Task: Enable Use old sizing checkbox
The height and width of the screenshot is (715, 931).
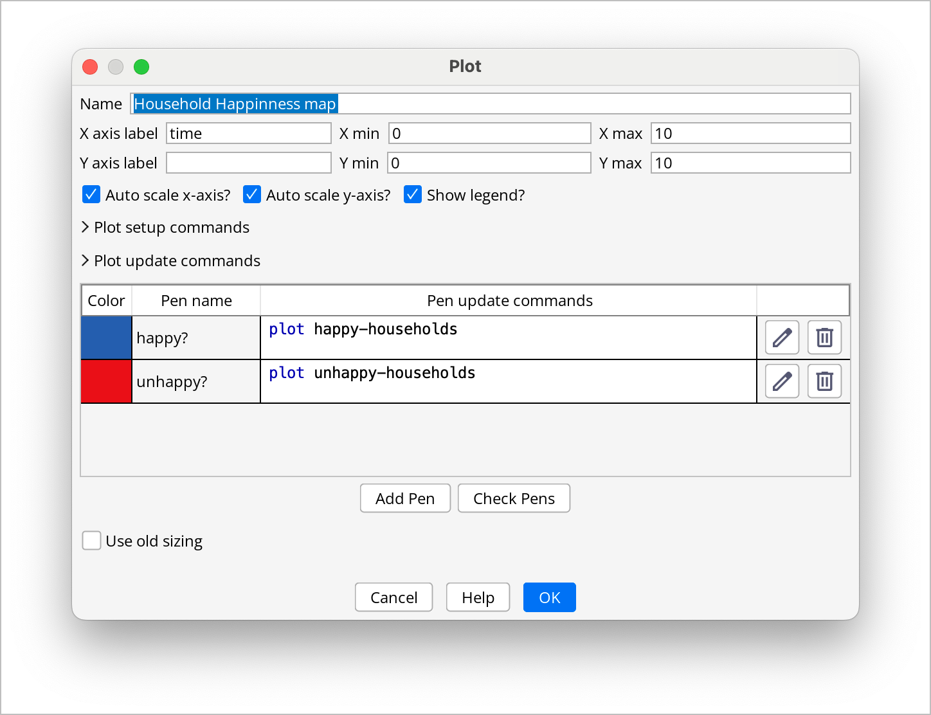Action: click(x=91, y=541)
